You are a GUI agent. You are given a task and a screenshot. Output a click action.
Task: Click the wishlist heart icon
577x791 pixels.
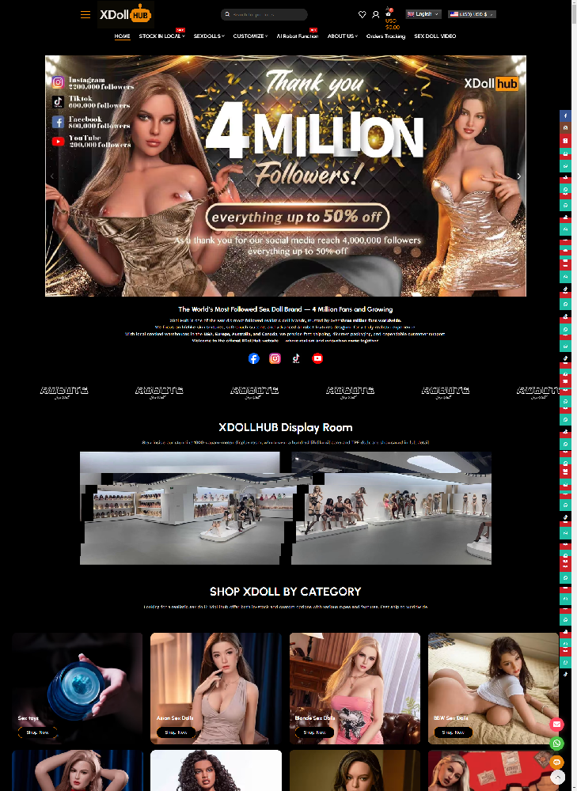coord(363,14)
